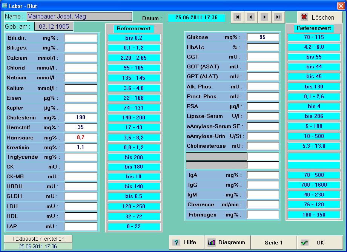Jump to the last record

278,17
